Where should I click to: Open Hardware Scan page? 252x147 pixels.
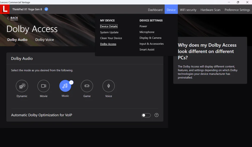tap(210, 10)
